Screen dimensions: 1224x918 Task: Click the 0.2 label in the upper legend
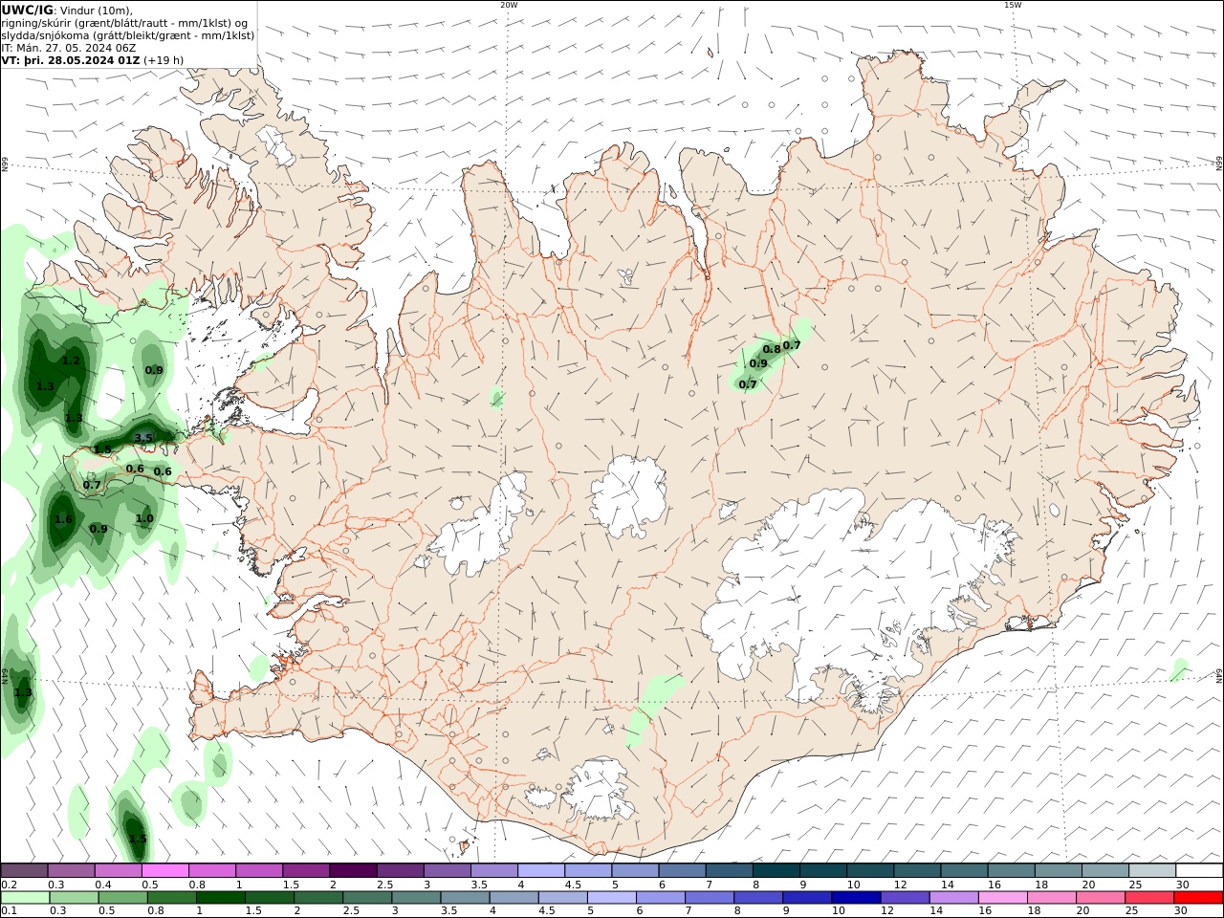9,885
